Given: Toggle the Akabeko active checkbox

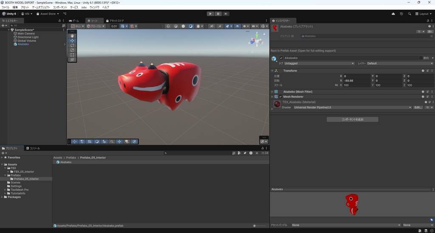Looking at the screenshot, I should tap(281, 58).
